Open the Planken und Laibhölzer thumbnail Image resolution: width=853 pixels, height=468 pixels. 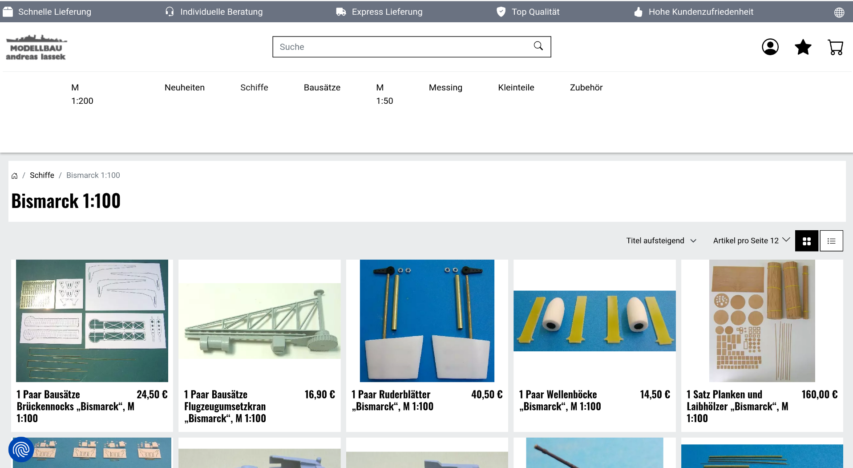[762, 321]
